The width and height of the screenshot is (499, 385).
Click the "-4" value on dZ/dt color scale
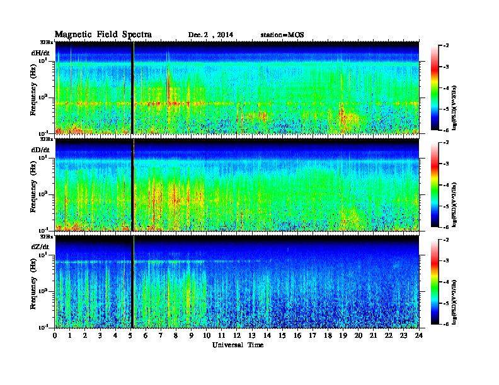coord(446,282)
